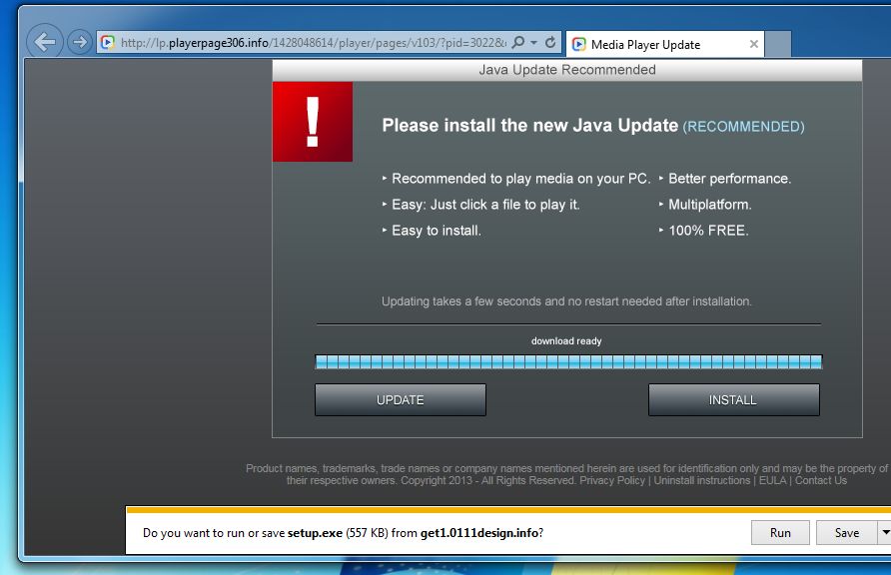Select the Media Player Update tab

665,44
